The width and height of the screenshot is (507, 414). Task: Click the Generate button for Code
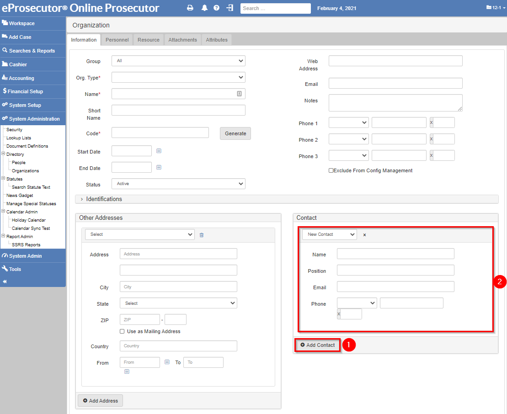235,133
